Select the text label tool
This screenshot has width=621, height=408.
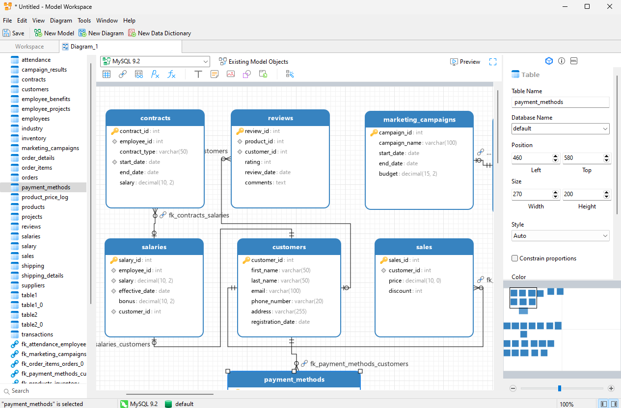click(198, 74)
